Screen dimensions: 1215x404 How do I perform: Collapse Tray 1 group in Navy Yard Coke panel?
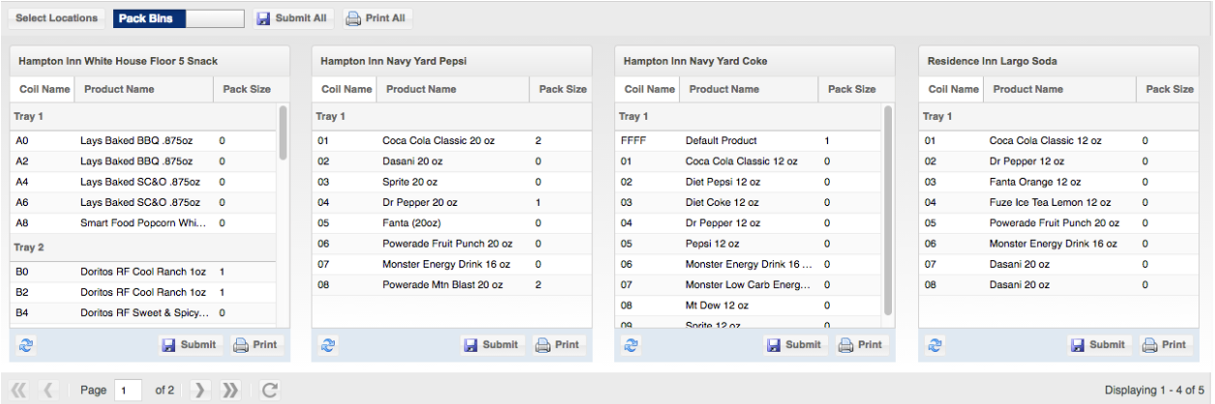pyautogui.click(x=750, y=117)
